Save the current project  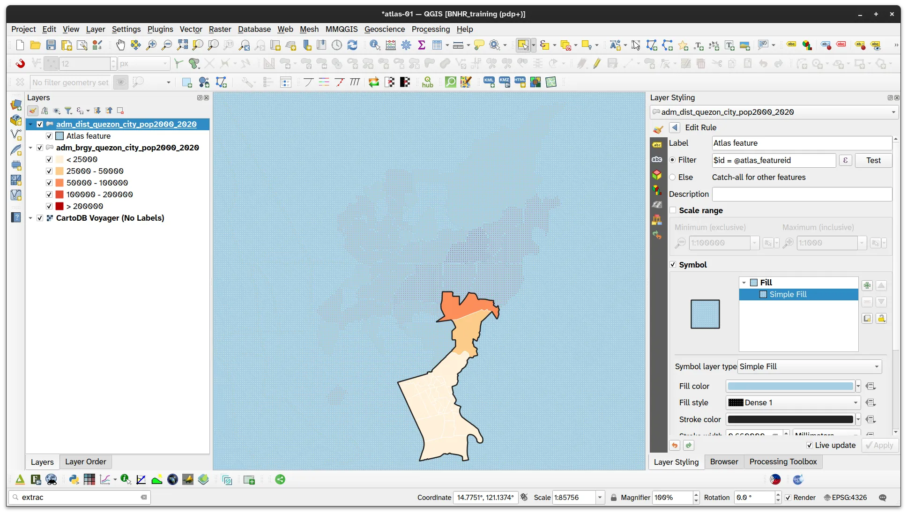coord(51,45)
